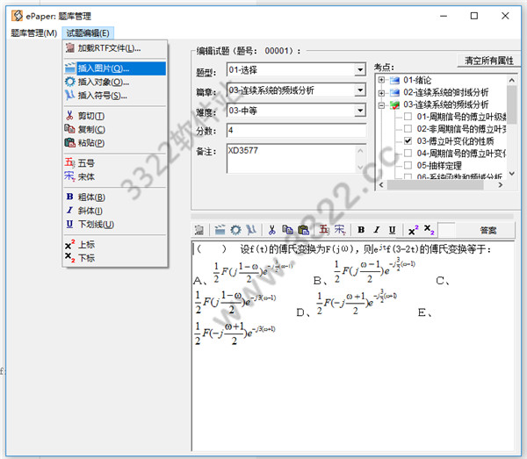Click the formula image for option A
Screen dimensions: 527x459
coord(253,271)
